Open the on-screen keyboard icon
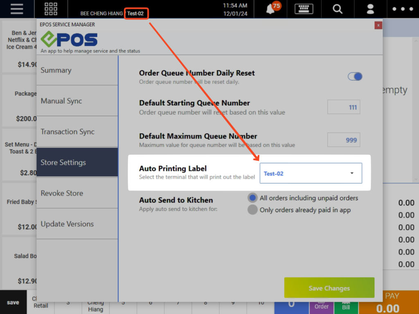Viewport: 419px width, 314px height. click(x=304, y=9)
